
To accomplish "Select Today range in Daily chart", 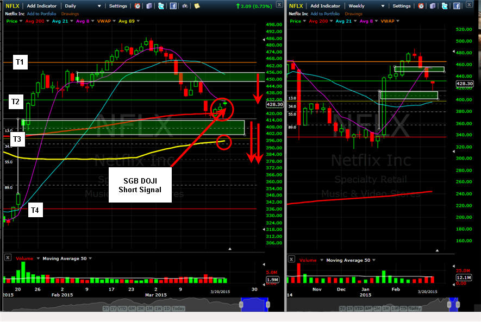I will point(178,308).
